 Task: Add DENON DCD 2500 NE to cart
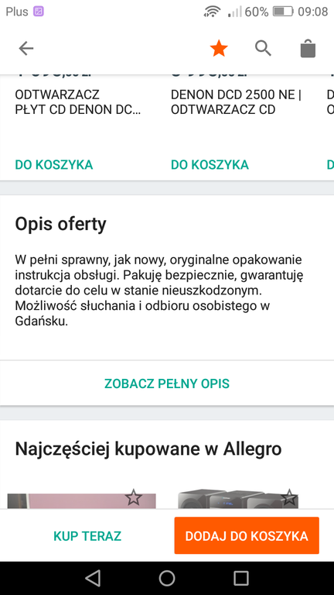210,165
